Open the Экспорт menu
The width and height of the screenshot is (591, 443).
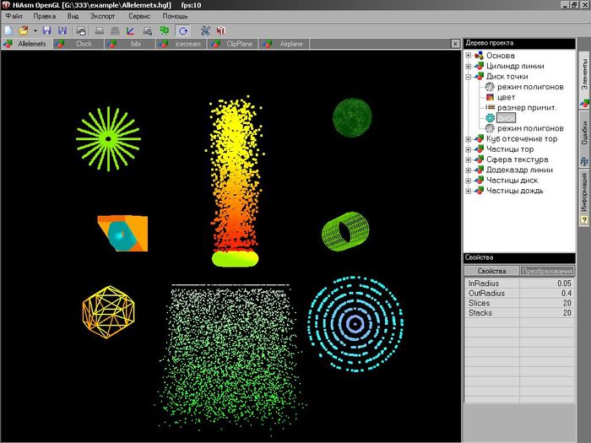103,16
